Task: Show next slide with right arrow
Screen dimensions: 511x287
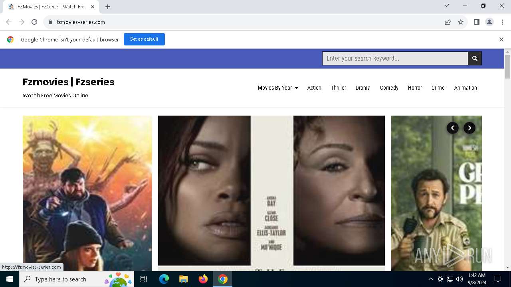Action: [x=469, y=128]
